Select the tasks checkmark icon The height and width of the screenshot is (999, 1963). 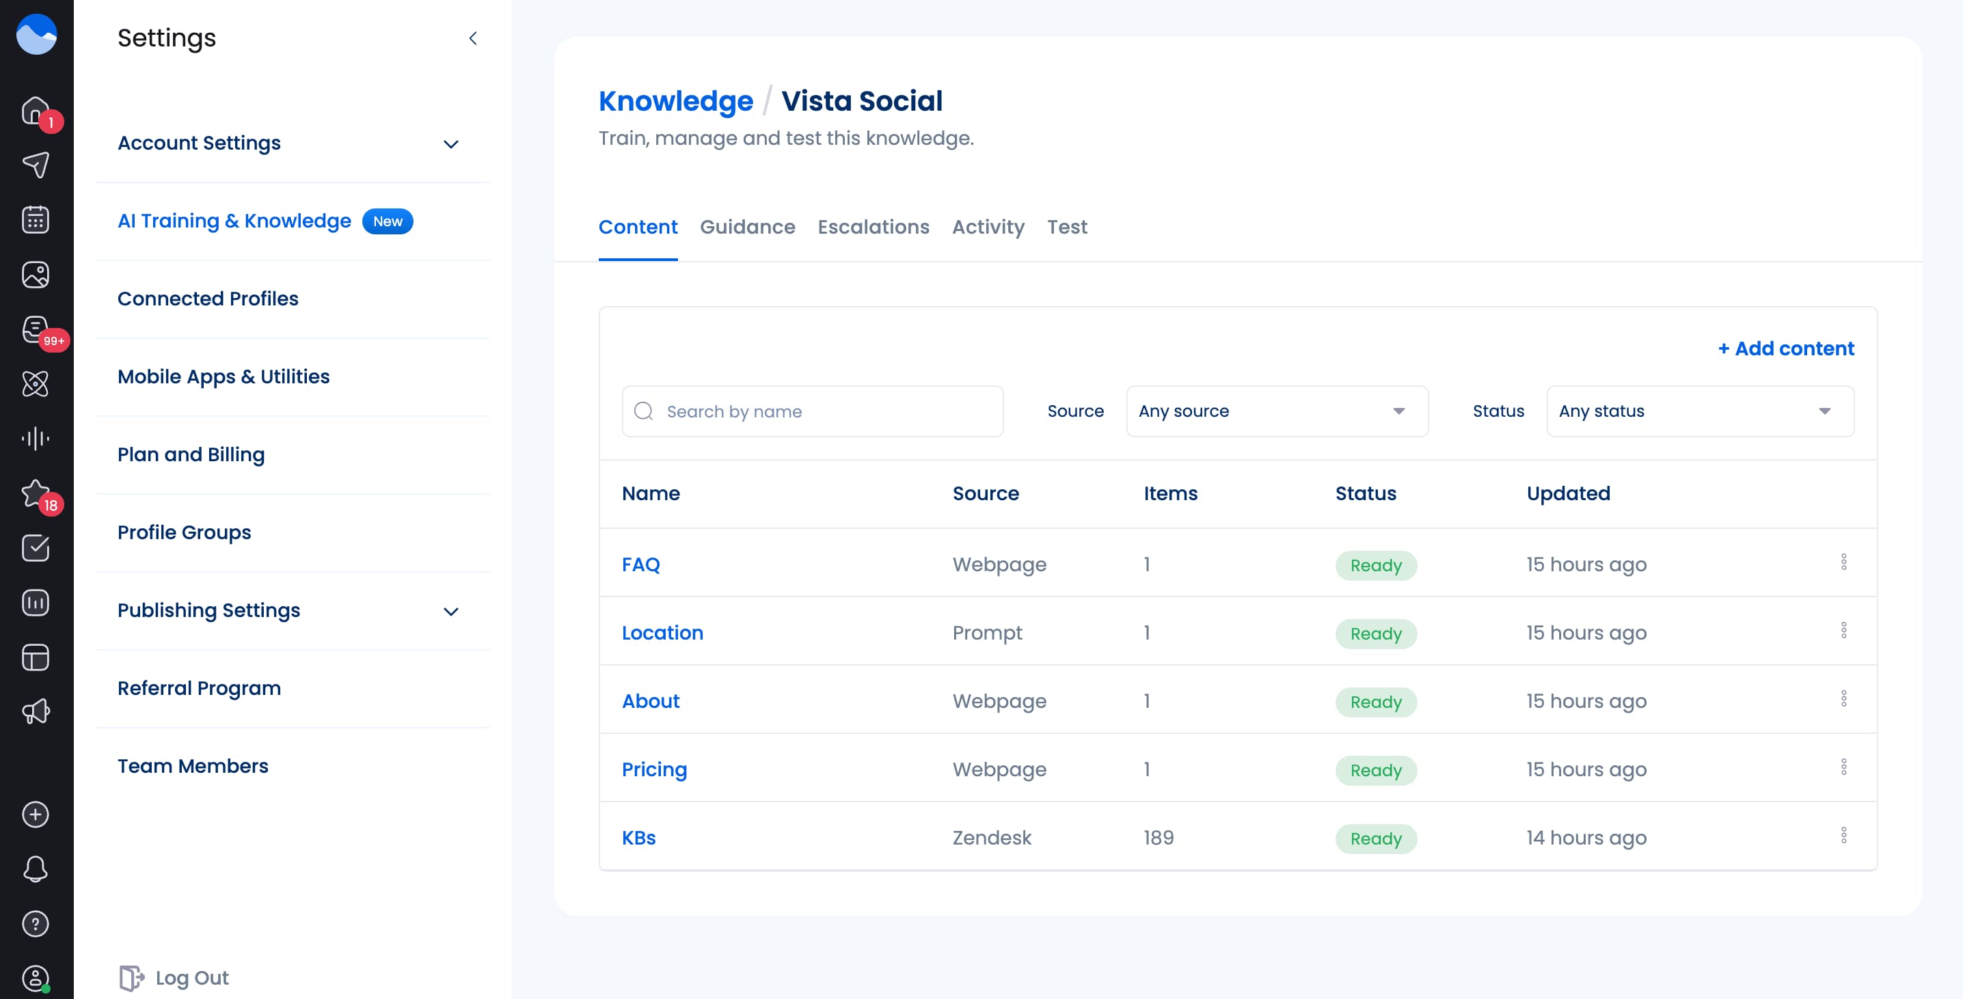[x=35, y=548]
